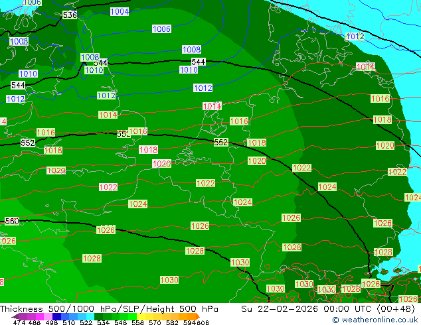This screenshot has width=421, height=325.
Task: Select the dark blue legend swatch above 498
Action: (56, 316)
